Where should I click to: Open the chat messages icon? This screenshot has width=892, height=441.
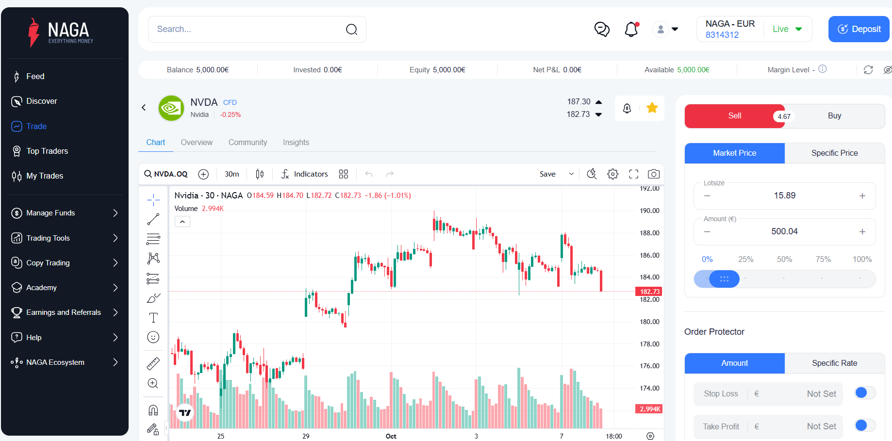(602, 30)
